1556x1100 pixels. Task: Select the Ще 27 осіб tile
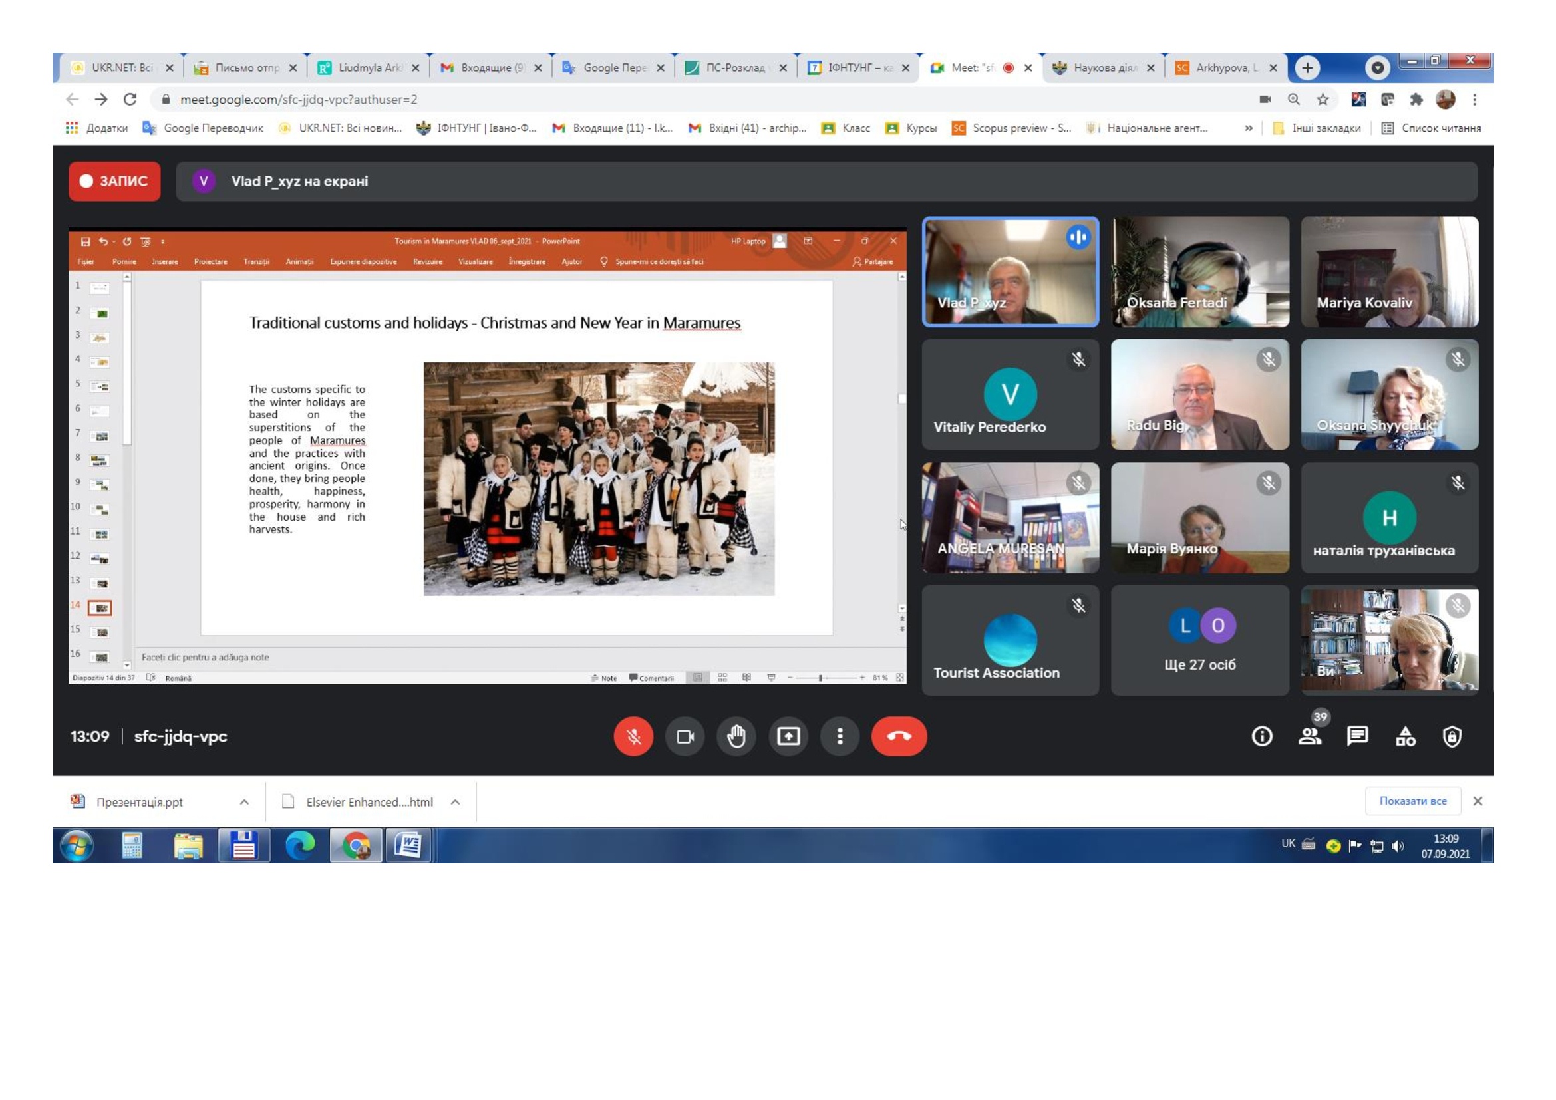tap(1199, 640)
